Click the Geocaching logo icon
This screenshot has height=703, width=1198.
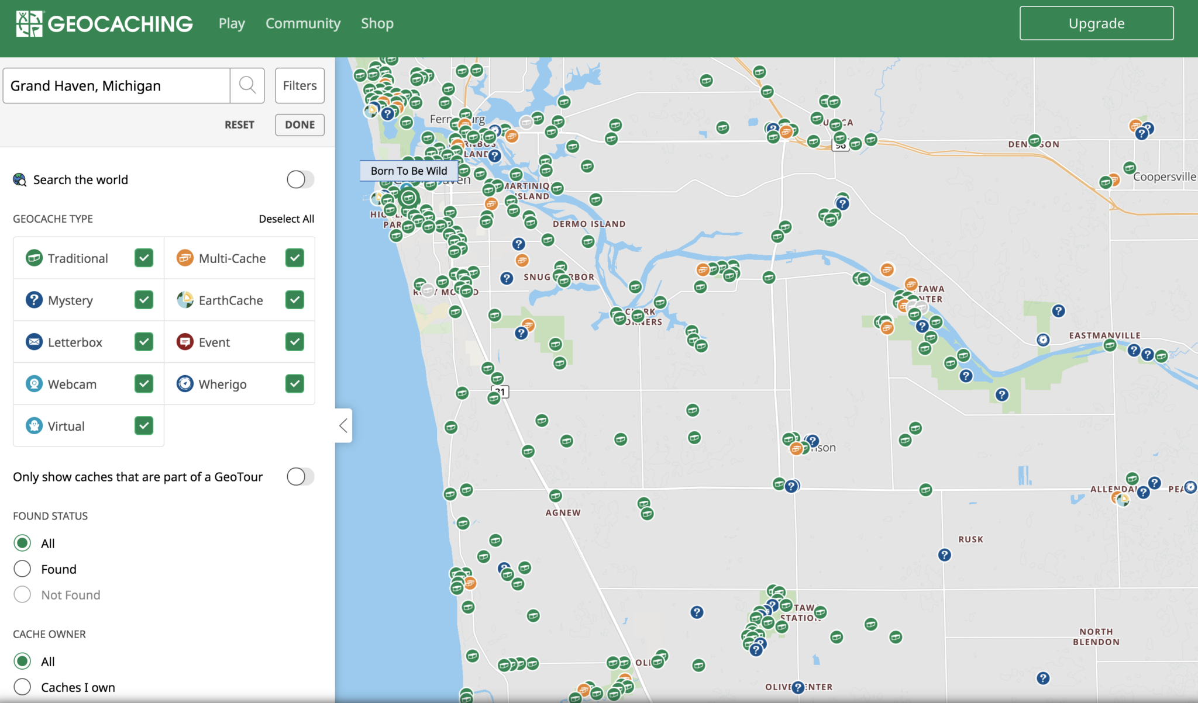coord(29,23)
